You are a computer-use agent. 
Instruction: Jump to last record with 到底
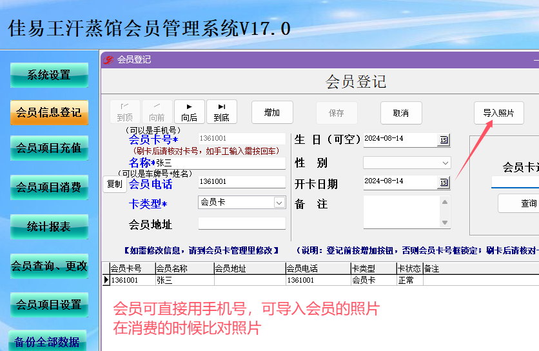[222, 112]
